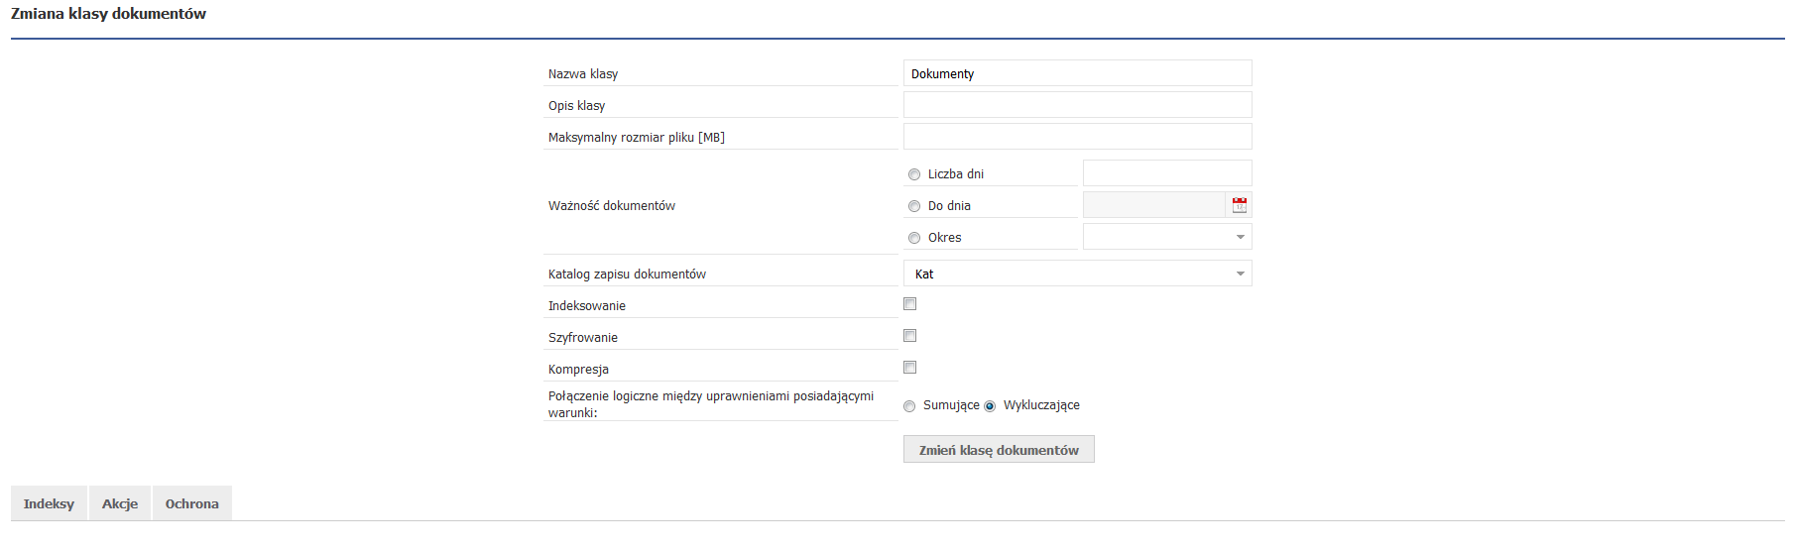The width and height of the screenshot is (1794, 550).
Task: Expand the Okres period dropdown
Action: 1167,237
